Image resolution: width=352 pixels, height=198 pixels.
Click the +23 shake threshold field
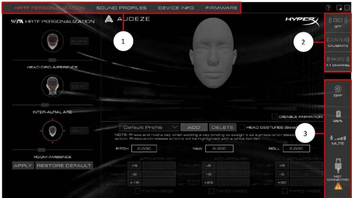tap(208, 182)
